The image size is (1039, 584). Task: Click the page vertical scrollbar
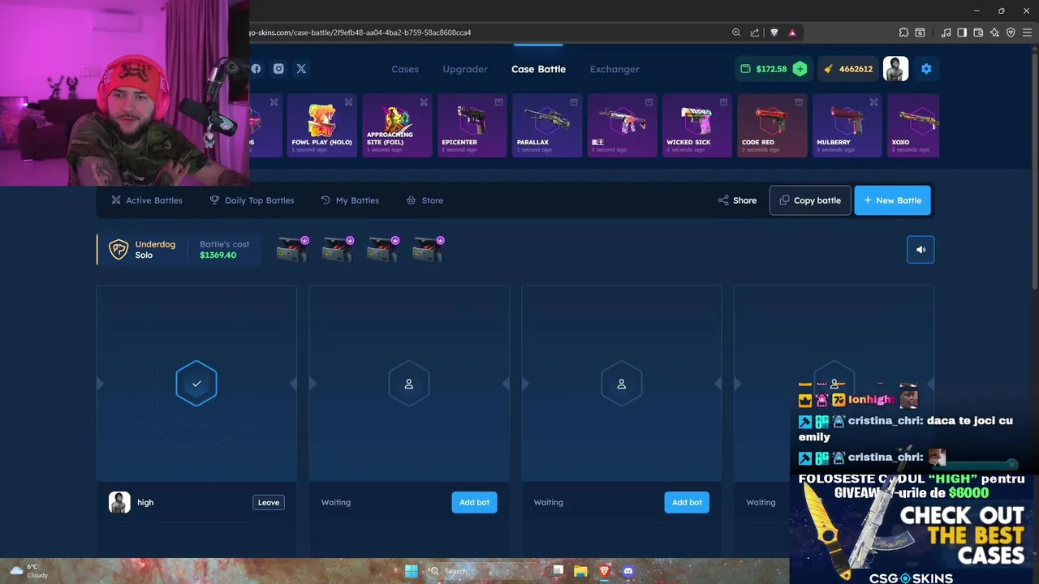click(1035, 170)
